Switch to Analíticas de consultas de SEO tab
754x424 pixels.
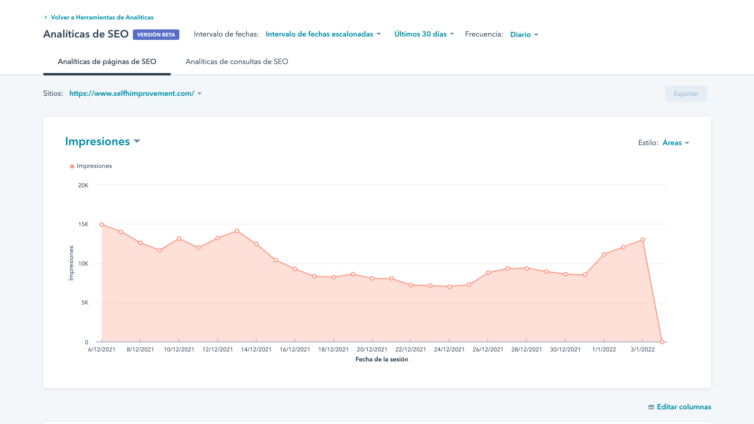tap(237, 62)
